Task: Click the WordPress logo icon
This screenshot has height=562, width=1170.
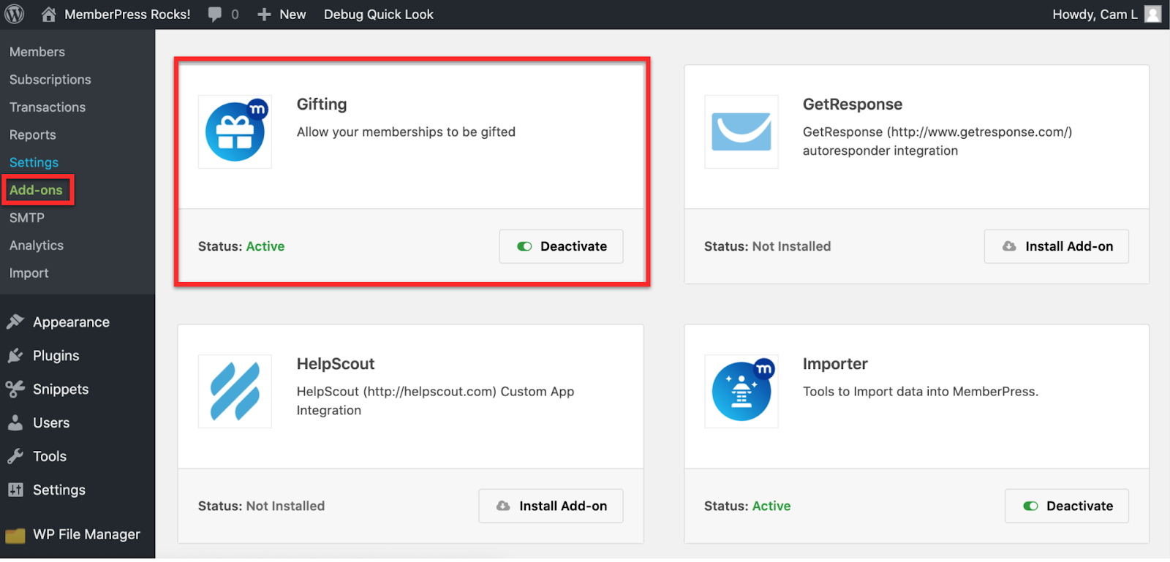Action: click(15, 14)
